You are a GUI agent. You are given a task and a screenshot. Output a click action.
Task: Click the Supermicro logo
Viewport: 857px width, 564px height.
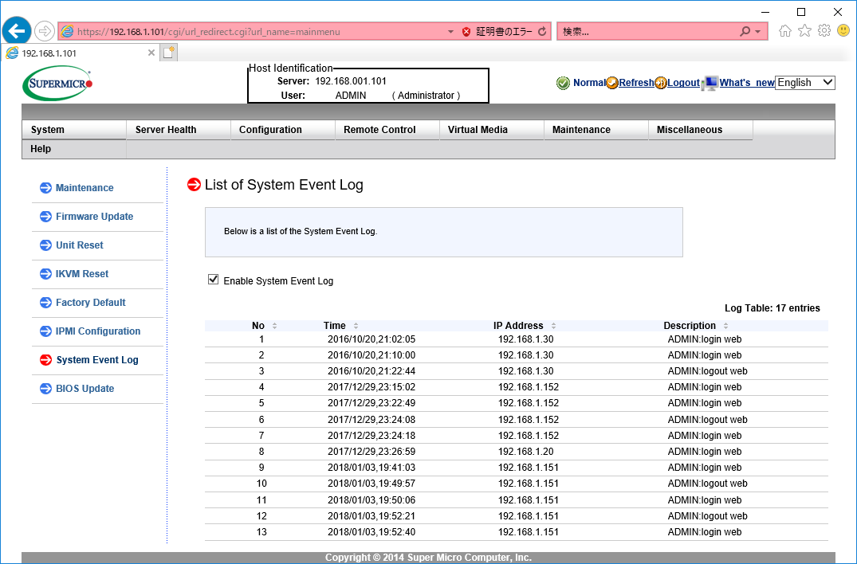[x=58, y=84]
